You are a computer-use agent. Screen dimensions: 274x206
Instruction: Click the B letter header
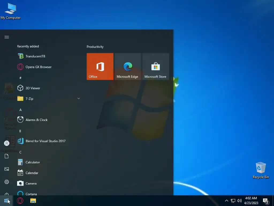click(20, 131)
